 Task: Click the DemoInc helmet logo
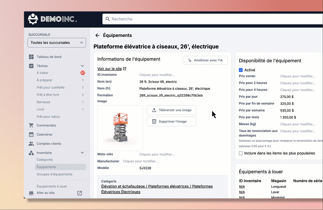tap(33, 19)
